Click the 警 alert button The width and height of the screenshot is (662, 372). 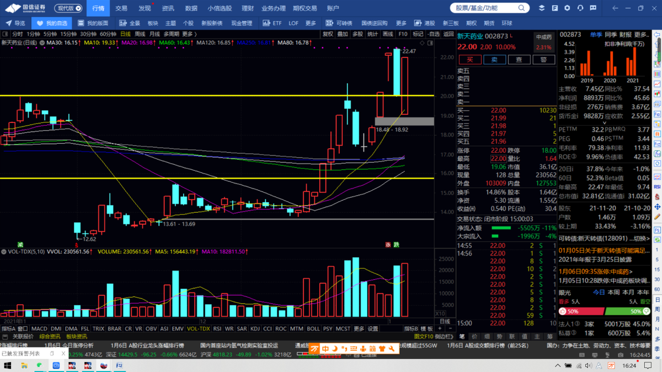point(544,60)
